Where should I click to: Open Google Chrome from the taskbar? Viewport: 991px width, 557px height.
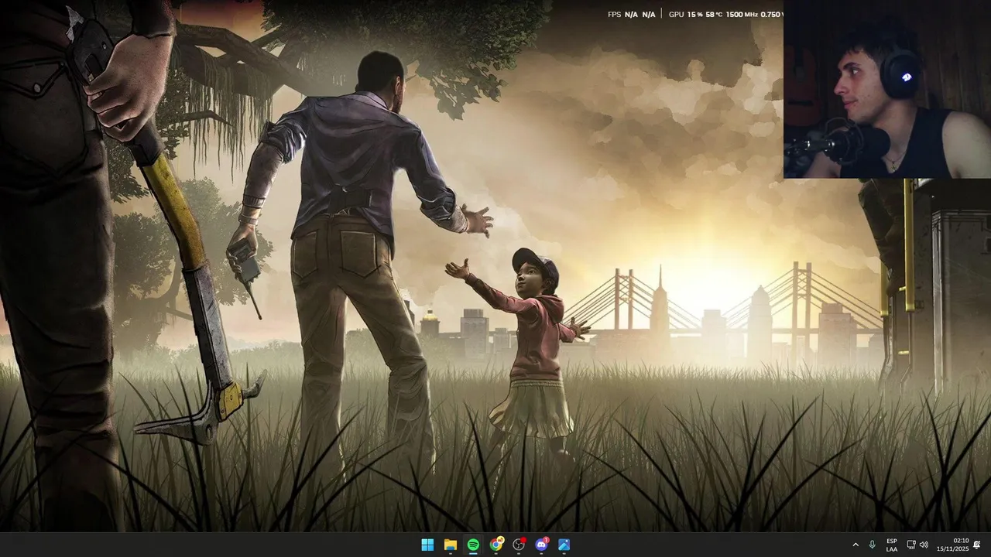click(496, 545)
